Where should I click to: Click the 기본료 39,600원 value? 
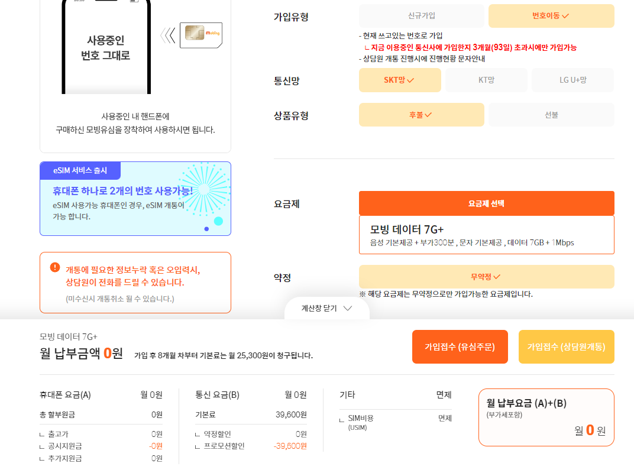click(291, 415)
